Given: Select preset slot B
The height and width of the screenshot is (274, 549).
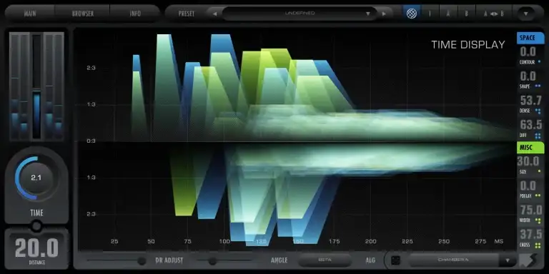Looking at the screenshot, I should coord(466,14).
